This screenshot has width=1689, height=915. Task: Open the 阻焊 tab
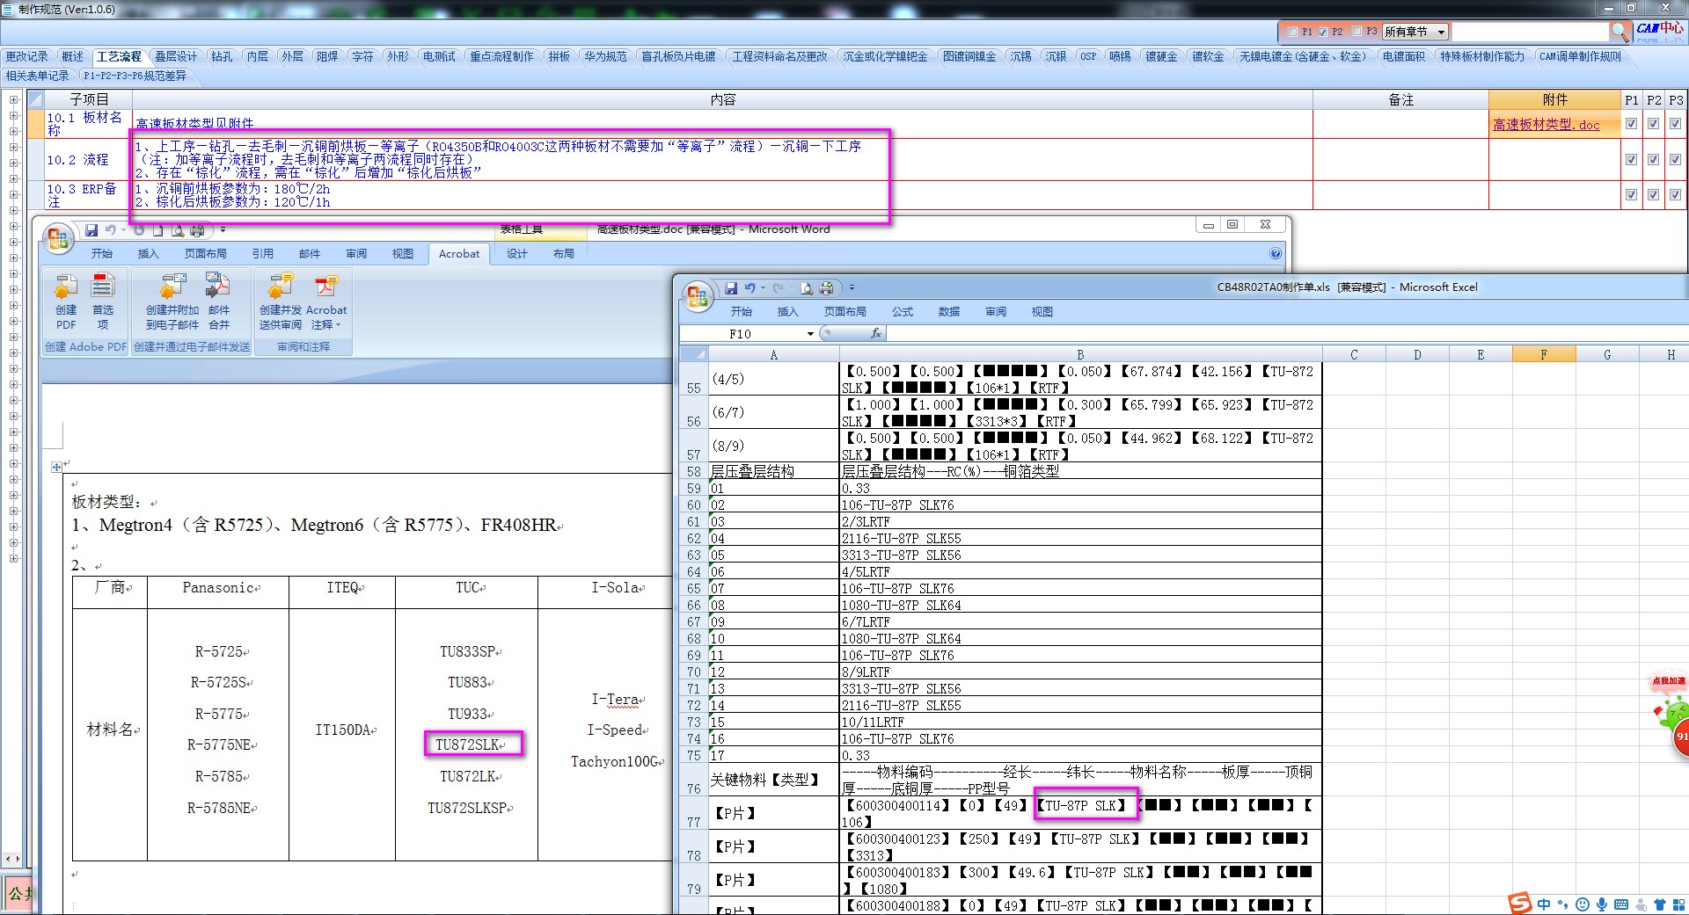pyautogui.click(x=327, y=56)
